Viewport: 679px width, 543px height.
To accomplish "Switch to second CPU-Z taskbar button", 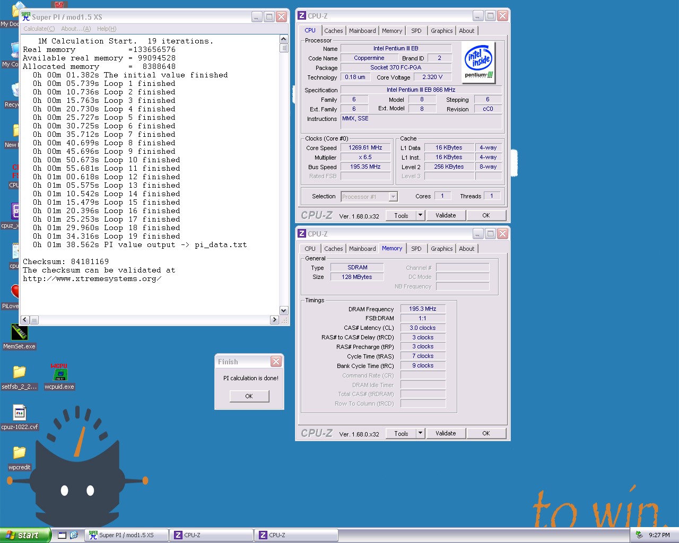I will click(296, 535).
